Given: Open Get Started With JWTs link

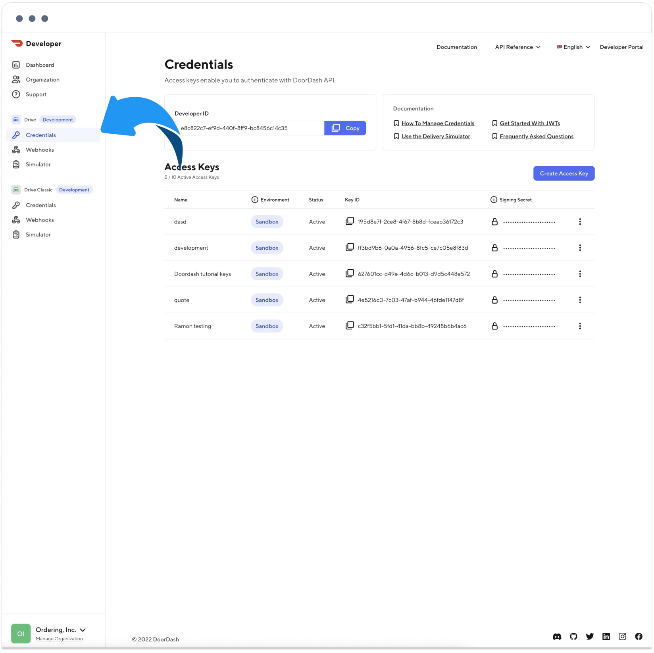Looking at the screenshot, I should [530, 123].
